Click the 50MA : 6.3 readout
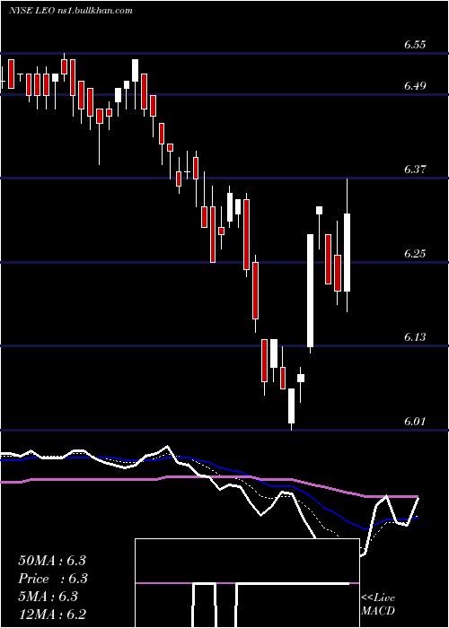 click(x=52, y=561)
